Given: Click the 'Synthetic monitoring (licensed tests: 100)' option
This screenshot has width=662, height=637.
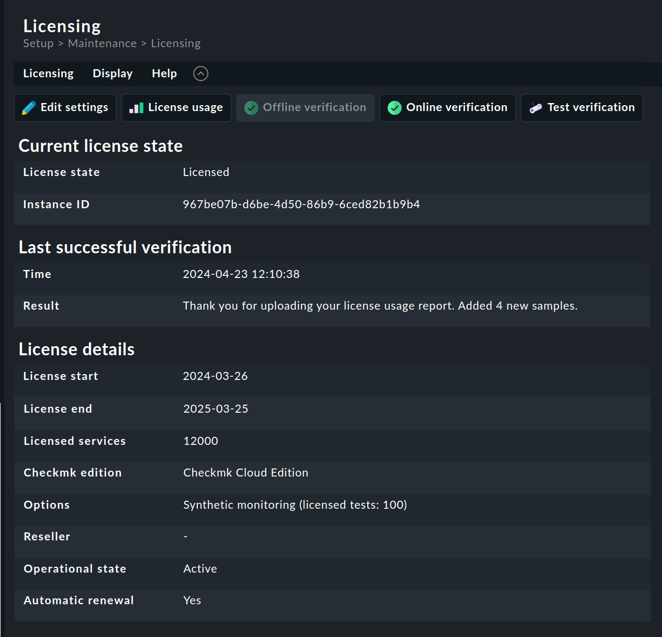Looking at the screenshot, I should (295, 505).
